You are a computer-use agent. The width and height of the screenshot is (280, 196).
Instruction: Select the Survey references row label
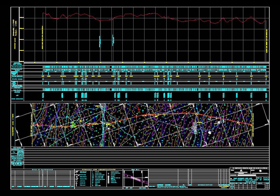17,76
